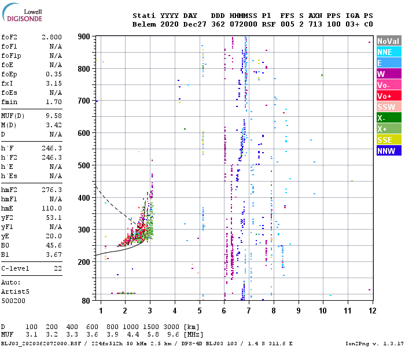Viewport: 405px width, 347px height.
Task: Click the B0 value 45.6
Action: click(x=54, y=245)
